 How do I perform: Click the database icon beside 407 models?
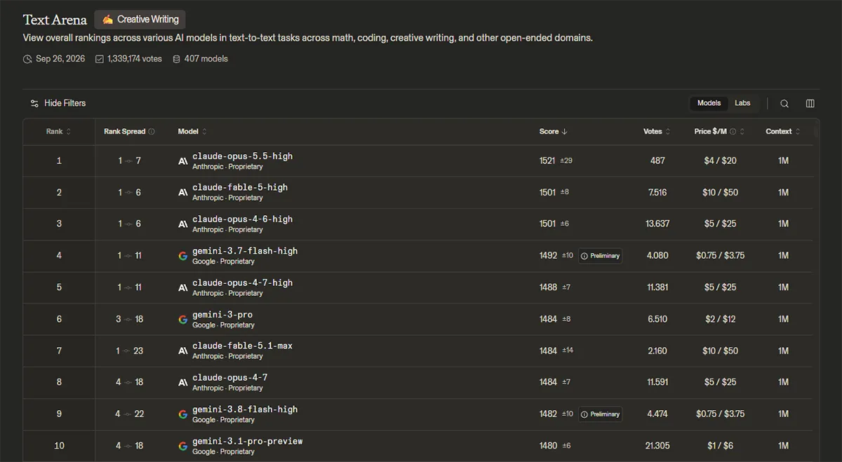[176, 59]
